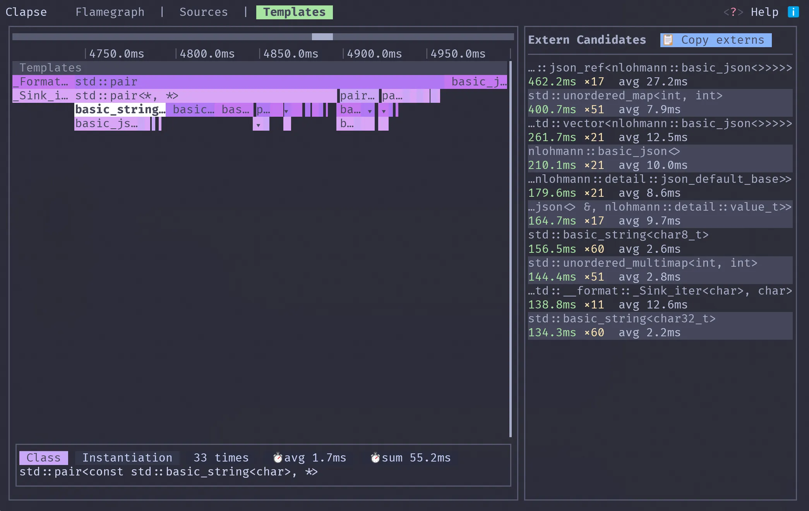This screenshot has width=809, height=511.
Task: Click the stopwatch icon beside avg 1.7ms
Action: pyautogui.click(x=278, y=458)
